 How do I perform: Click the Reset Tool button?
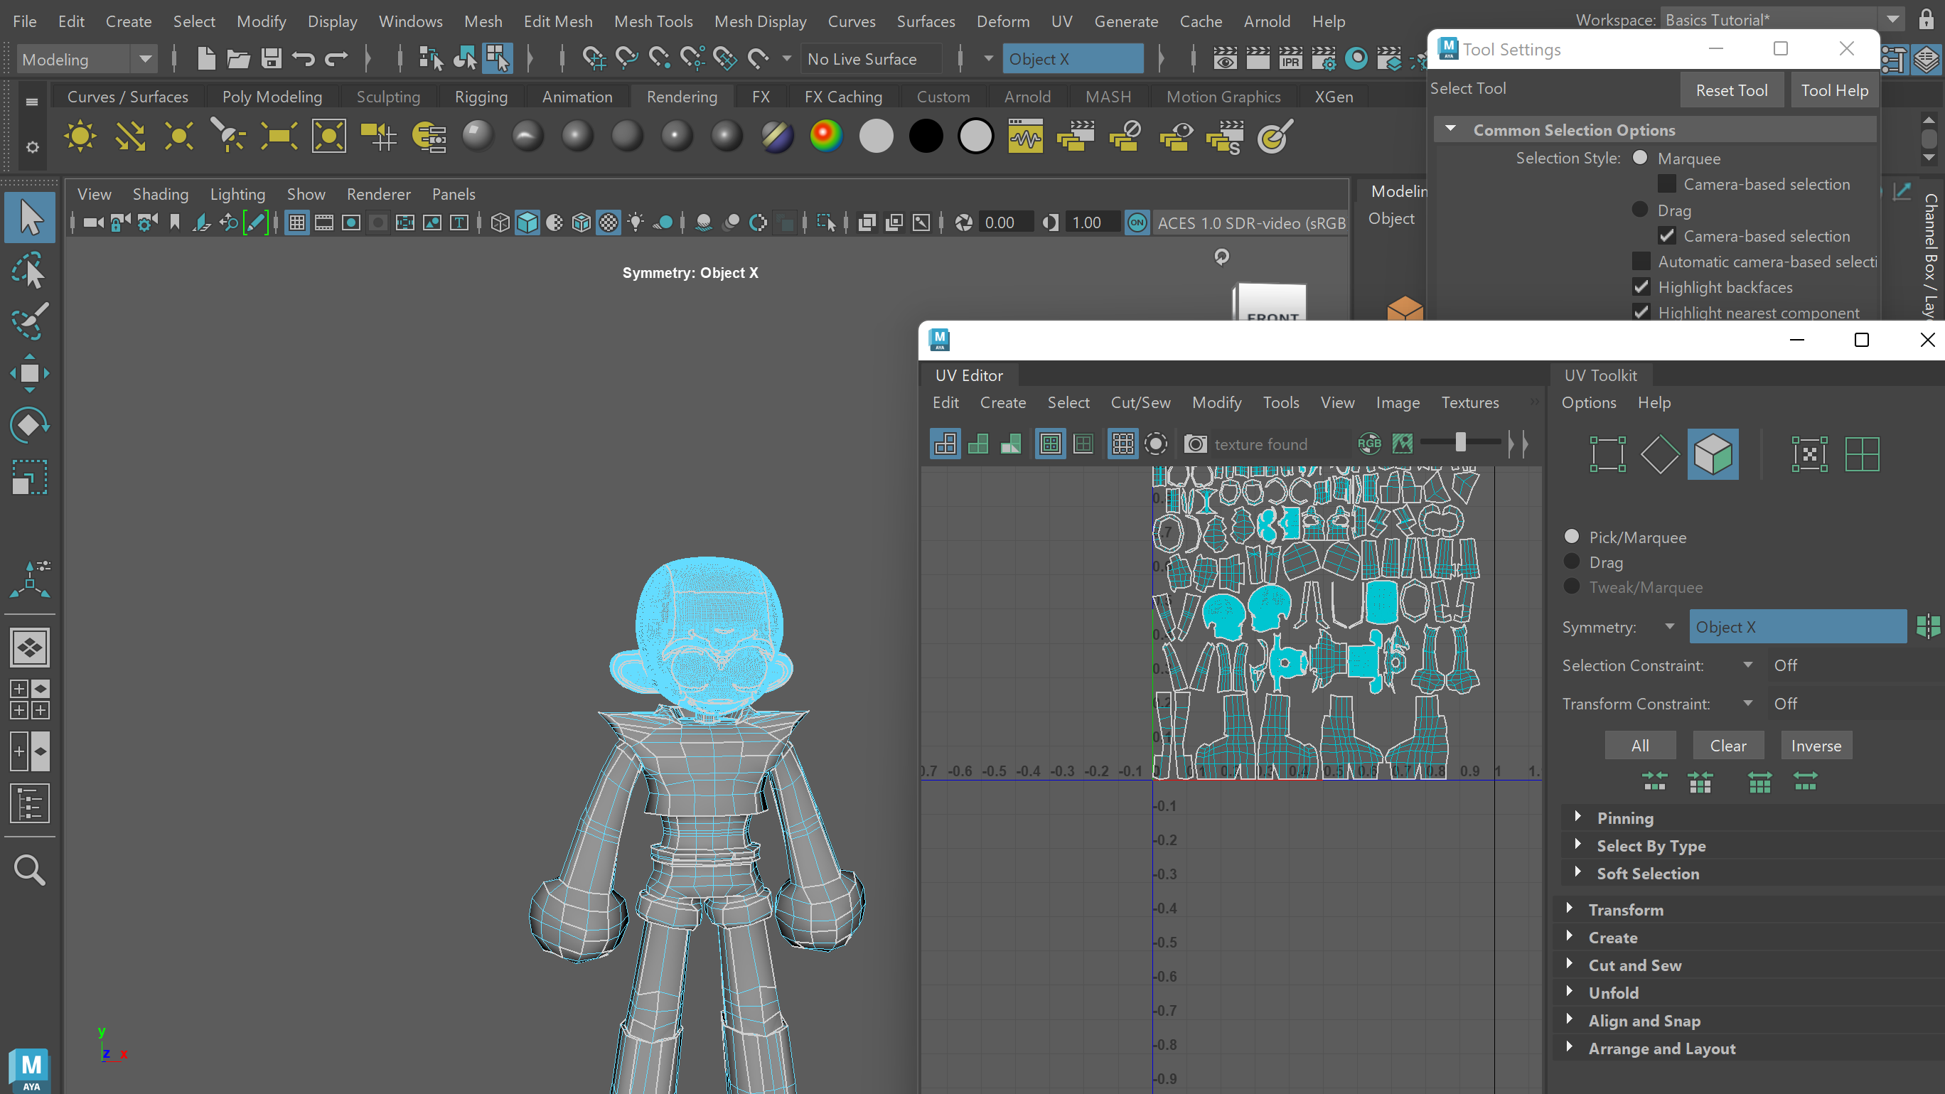[x=1731, y=90]
